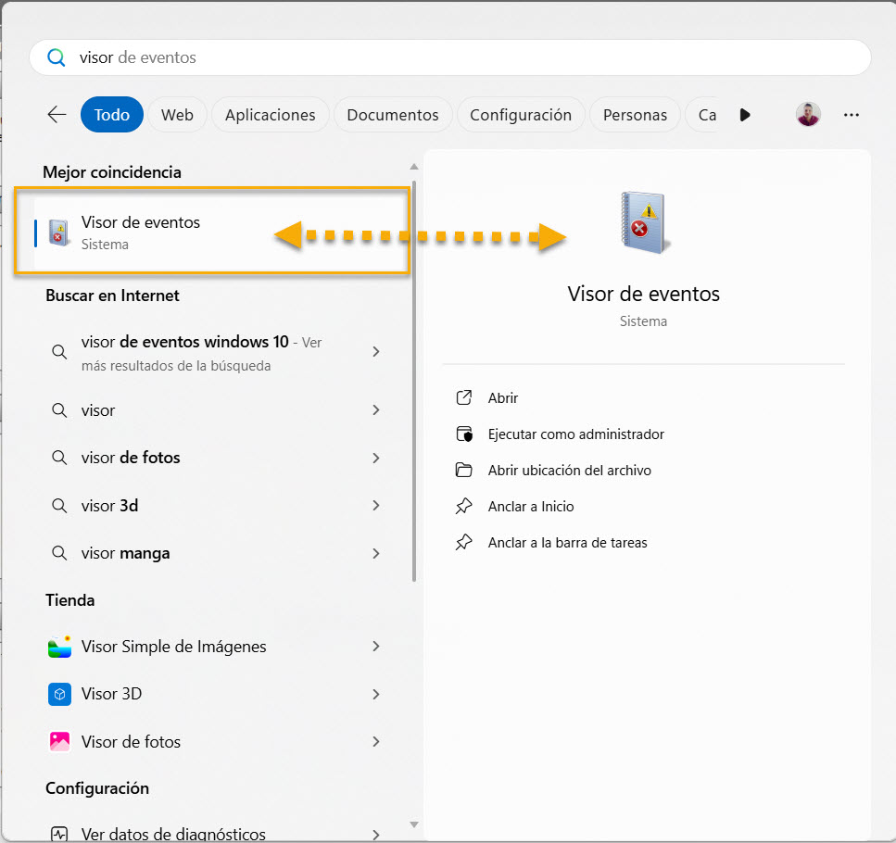The height and width of the screenshot is (843, 896).
Task: Select the Documentos filter tab
Action: [x=392, y=115]
